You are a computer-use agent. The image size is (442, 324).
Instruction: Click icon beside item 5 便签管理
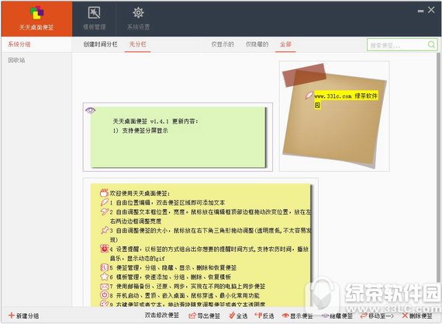click(x=105, y=267)
